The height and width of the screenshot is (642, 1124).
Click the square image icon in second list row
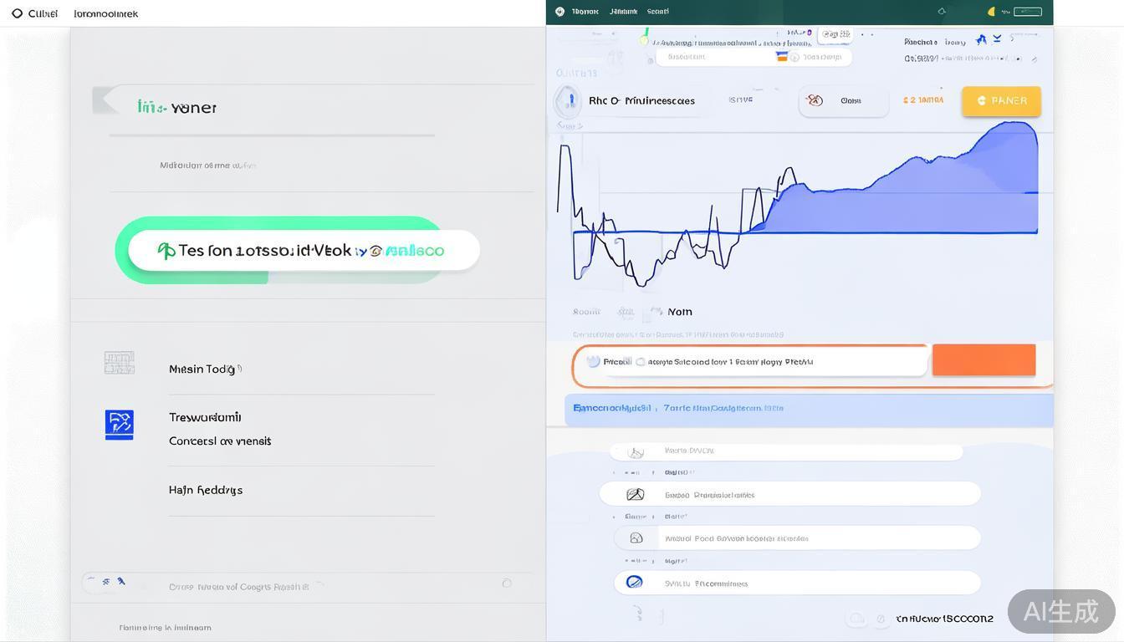coord(635,494)
